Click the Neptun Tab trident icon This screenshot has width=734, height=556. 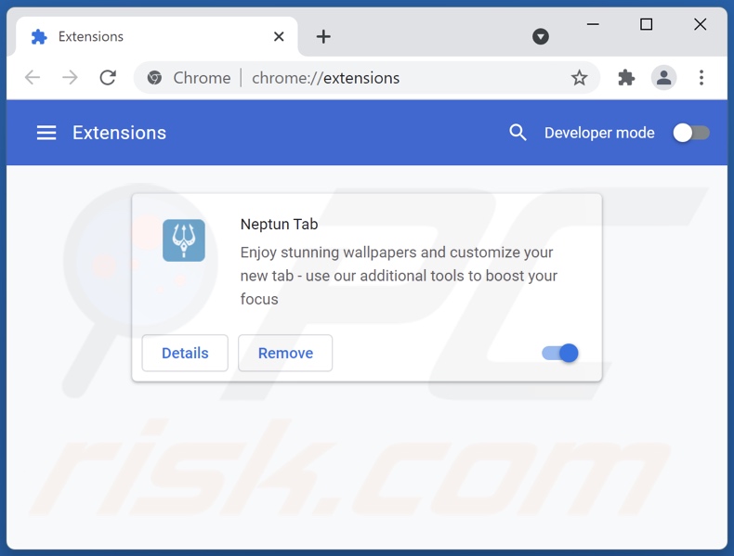[184, 240]
